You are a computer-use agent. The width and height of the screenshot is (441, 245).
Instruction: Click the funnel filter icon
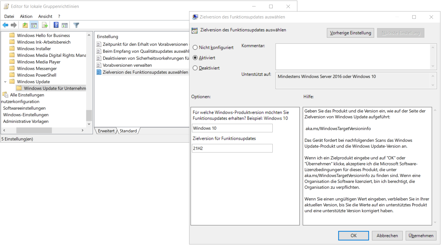[76, 25]
